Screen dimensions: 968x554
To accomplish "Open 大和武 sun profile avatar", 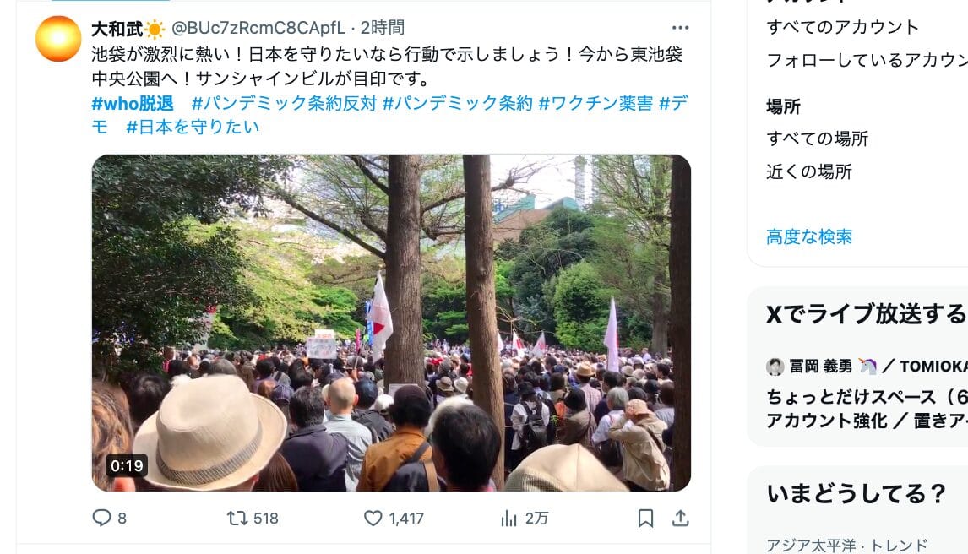I will pos(58,39).
